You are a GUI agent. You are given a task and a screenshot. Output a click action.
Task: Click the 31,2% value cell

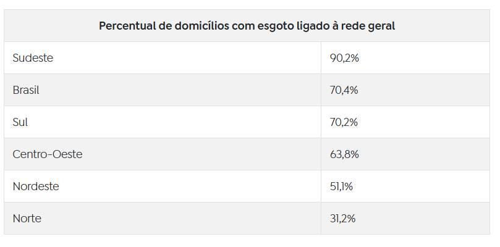pos(342,219)
